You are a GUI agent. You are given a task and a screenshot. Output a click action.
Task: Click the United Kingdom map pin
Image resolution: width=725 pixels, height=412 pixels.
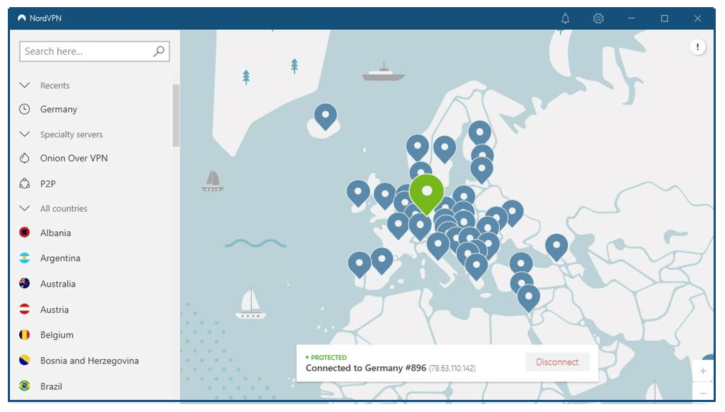click(x=385, y=196)
